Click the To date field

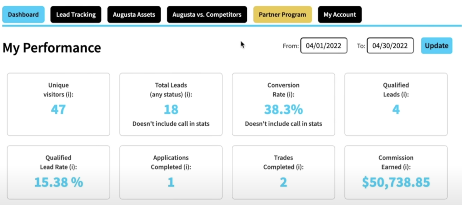point(390,46)
